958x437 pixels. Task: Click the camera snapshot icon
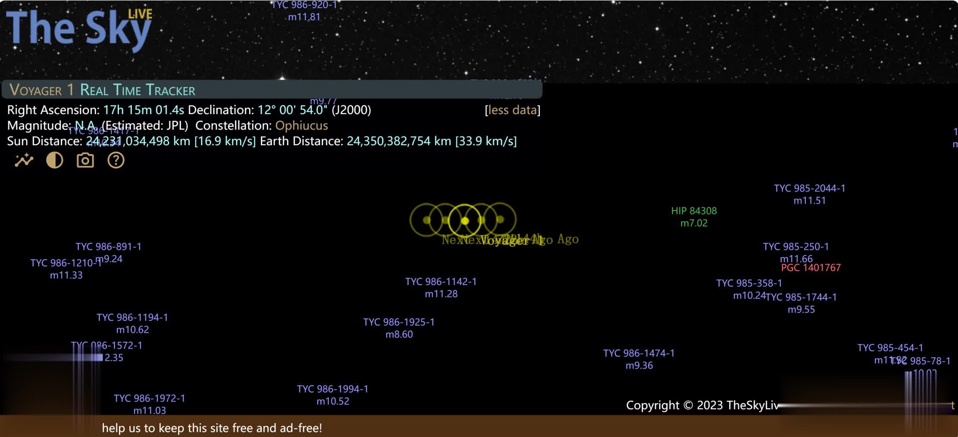pyautogui.click(x=85, y=161)
